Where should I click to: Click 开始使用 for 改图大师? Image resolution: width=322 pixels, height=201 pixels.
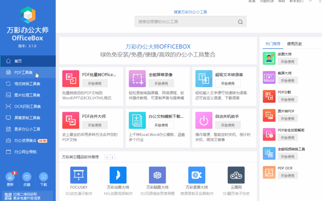coord(287,62)
